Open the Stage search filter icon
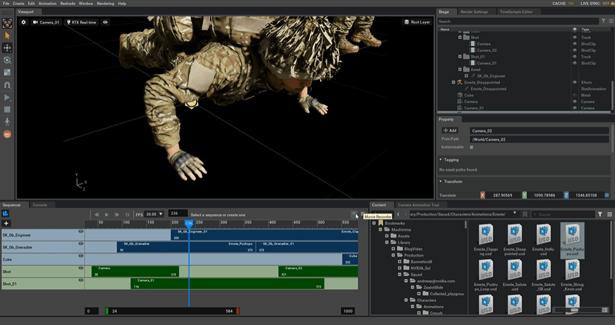 (x=603, y=21)
